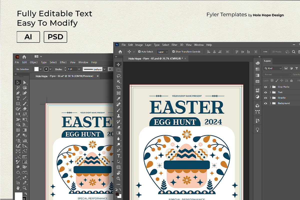Select the Pen tool in Illustrator toolbar
Viewport: 300px width, 200px height.
18,93
